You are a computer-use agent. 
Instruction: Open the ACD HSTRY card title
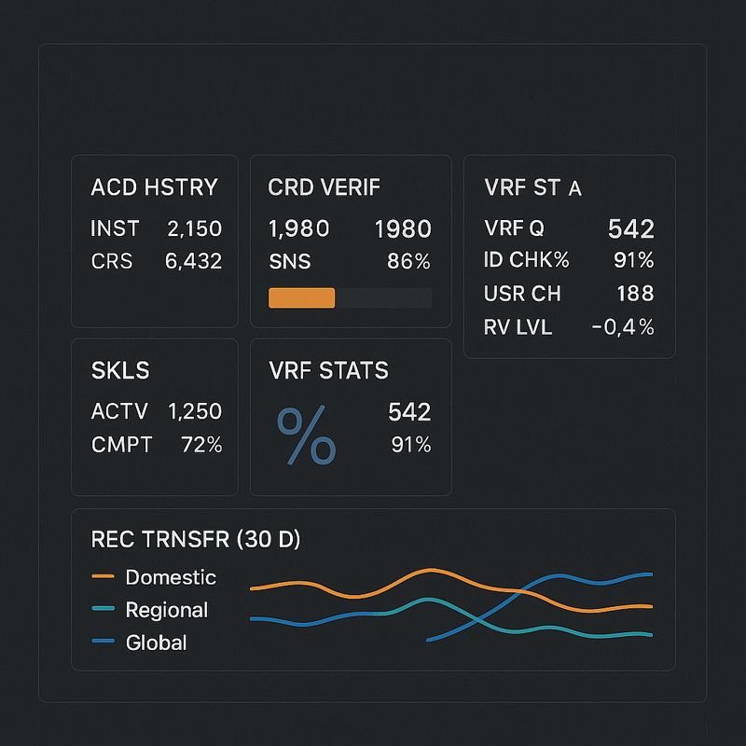(x=154, y=187)
